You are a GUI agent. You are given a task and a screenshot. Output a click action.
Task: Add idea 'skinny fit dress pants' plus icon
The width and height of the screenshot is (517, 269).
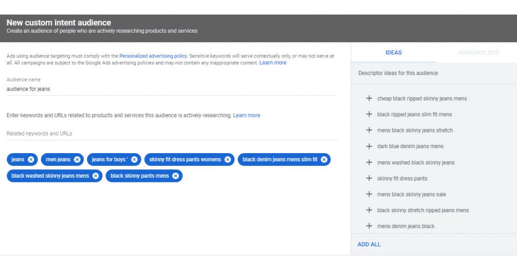(x=369, y=178)
